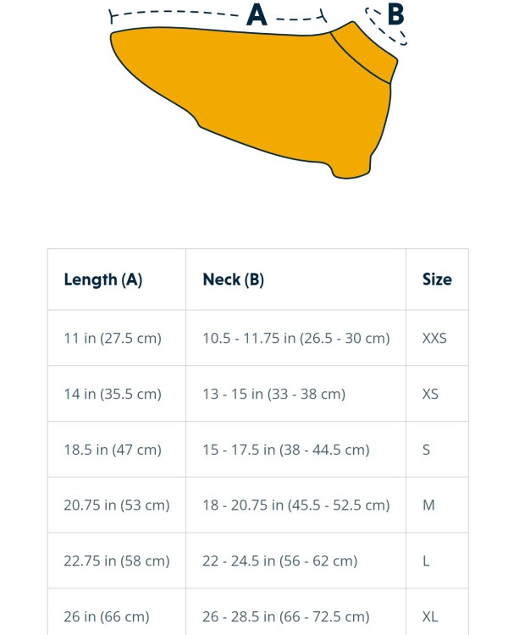Screen dimensions: 519x635
Task: Click the 26 - 28.5 in neck cell
Action: [x=296, y=612]
